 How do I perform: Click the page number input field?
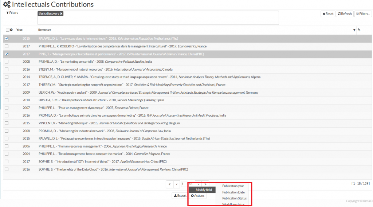coord(183,184)
